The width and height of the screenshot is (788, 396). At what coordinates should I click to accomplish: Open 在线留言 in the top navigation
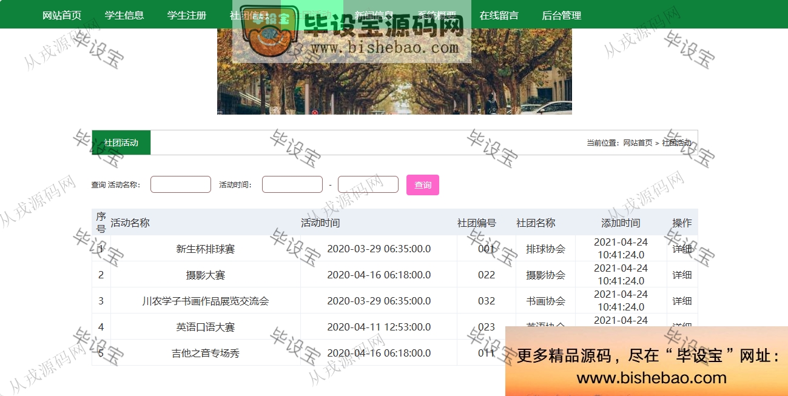click(499, 15)
